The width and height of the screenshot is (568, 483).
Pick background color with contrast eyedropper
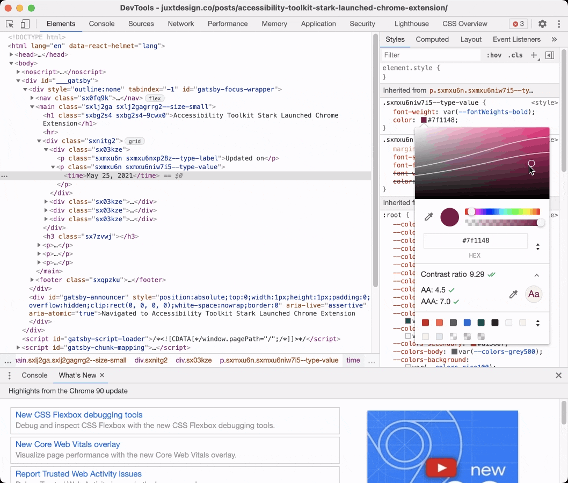click(513, 294)
